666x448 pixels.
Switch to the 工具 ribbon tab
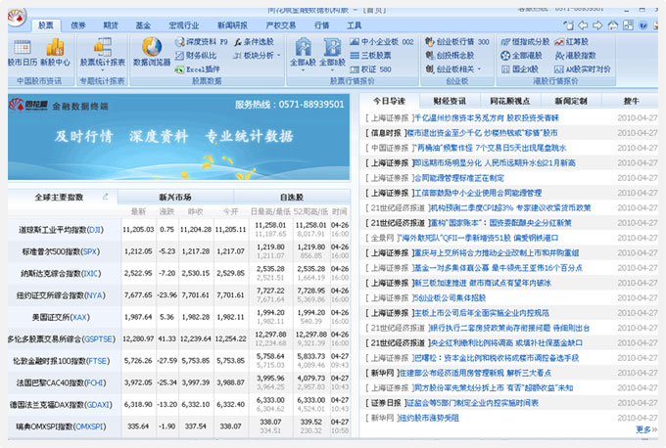355,25
